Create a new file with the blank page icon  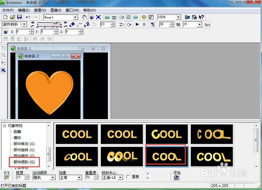click(x=5, y=17)
